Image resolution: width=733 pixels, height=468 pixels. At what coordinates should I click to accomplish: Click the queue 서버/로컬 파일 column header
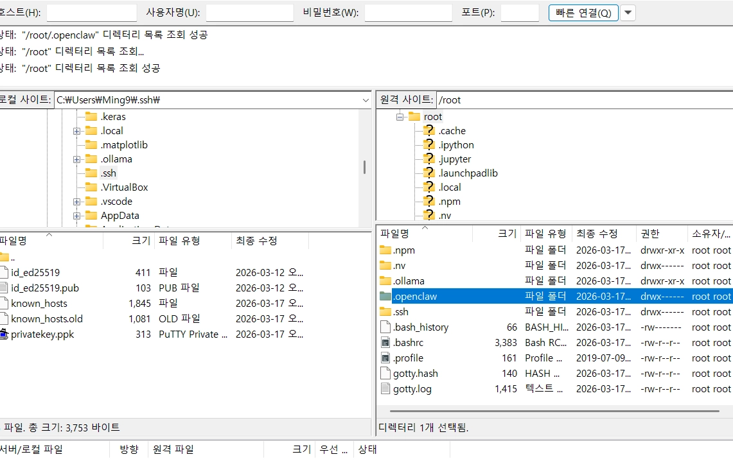[x=54, y=449]
